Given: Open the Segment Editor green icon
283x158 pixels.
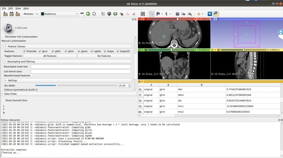Looking at the screenshot, I should click(115, 14).
